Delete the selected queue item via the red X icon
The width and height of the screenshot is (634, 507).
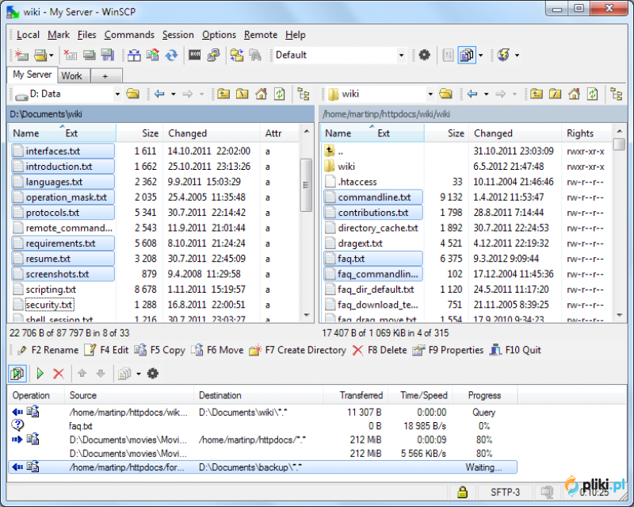pos(59,374)
